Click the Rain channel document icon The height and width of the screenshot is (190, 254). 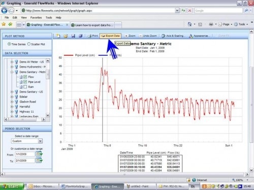(x=21, y=87)
